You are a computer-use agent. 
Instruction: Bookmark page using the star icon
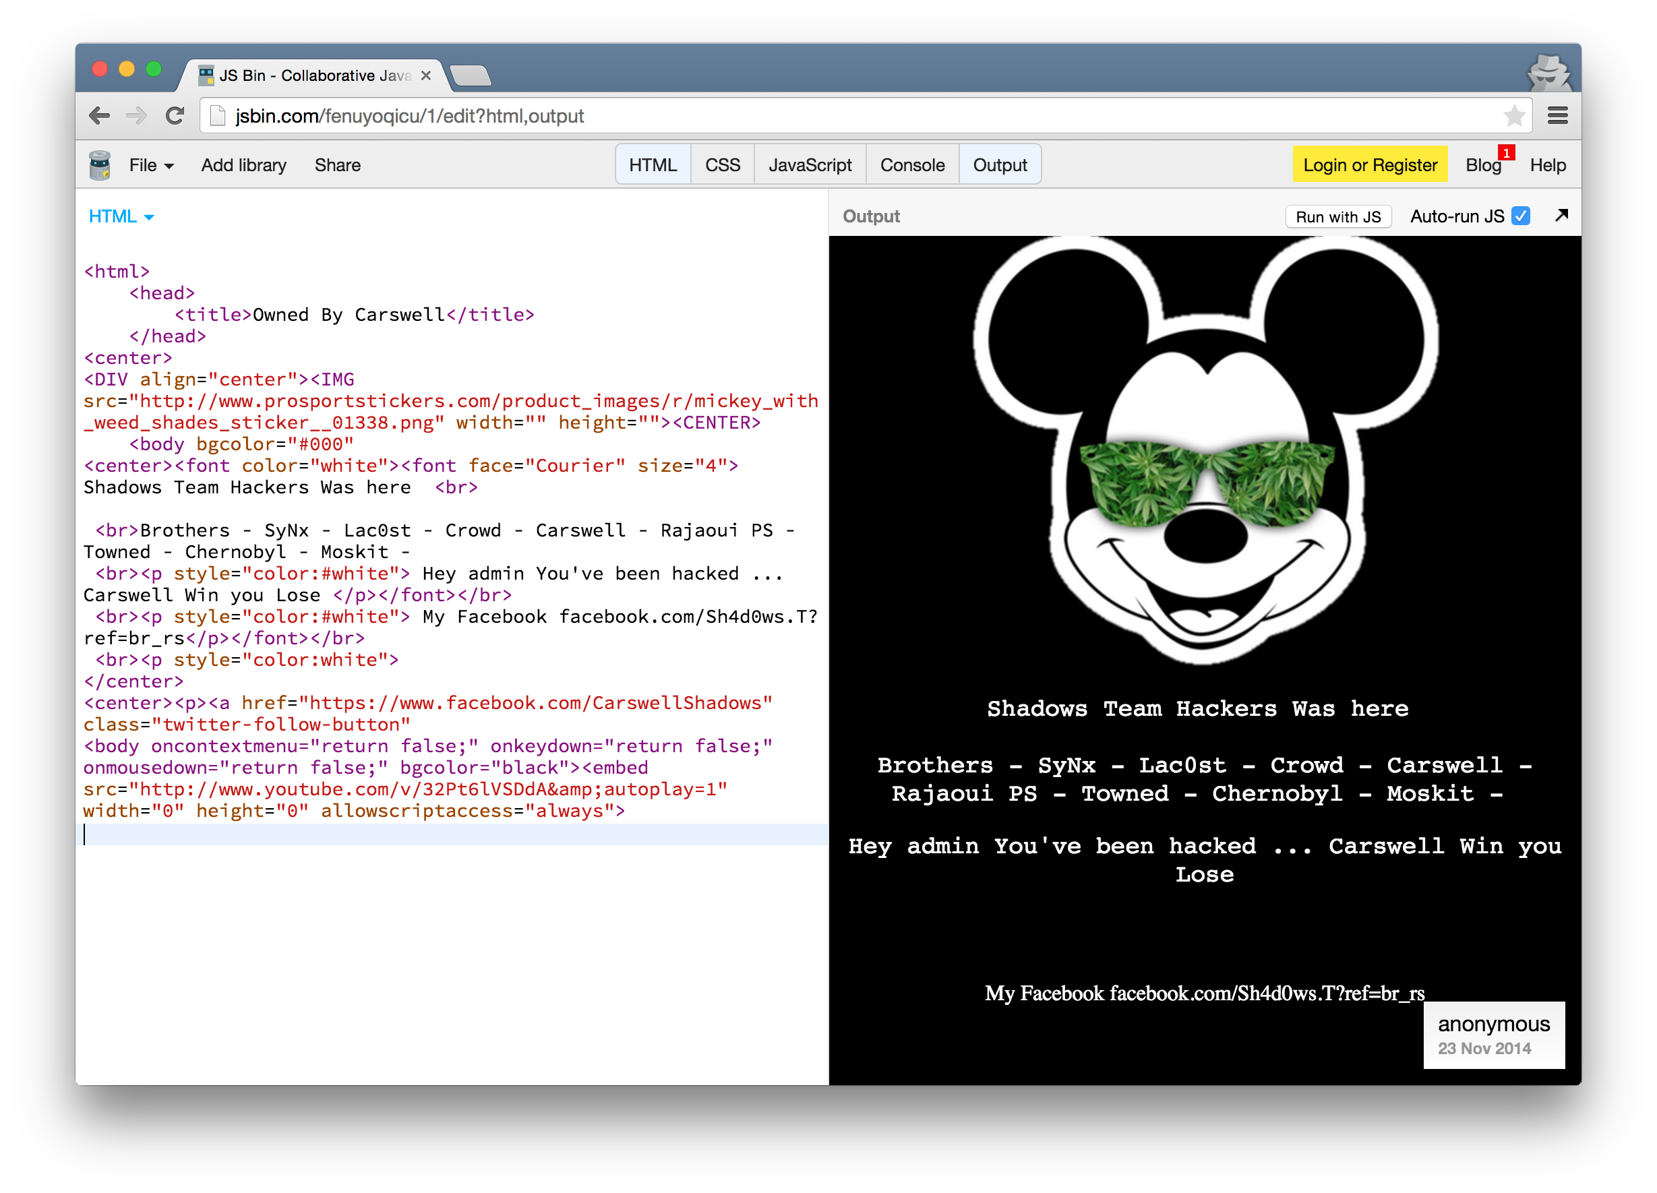[x=1514, y=115]
